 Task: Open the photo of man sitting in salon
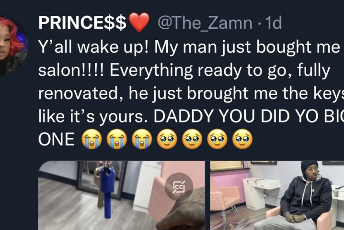pos(277,195)
